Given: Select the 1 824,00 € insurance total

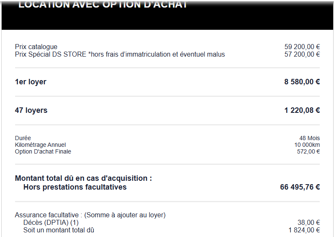Looking at the screenshot, I should pos(304,230).
